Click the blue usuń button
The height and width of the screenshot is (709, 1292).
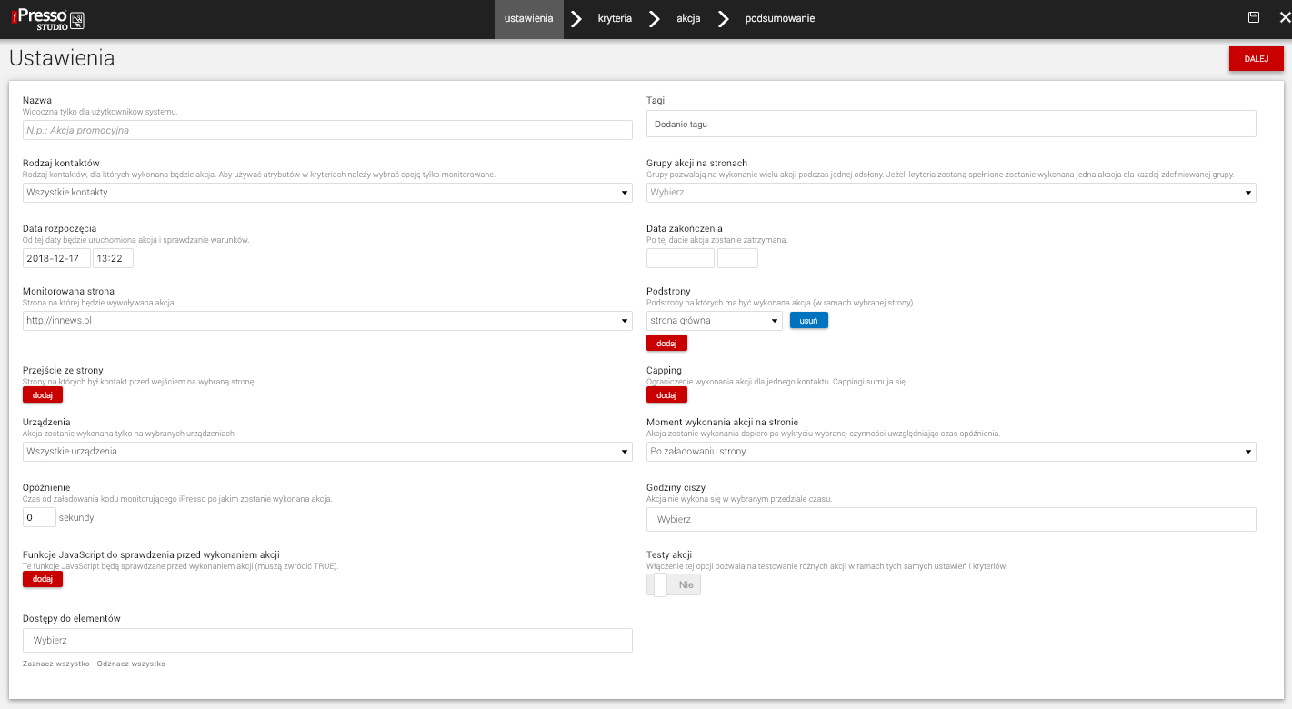click(x=808, y=321)
